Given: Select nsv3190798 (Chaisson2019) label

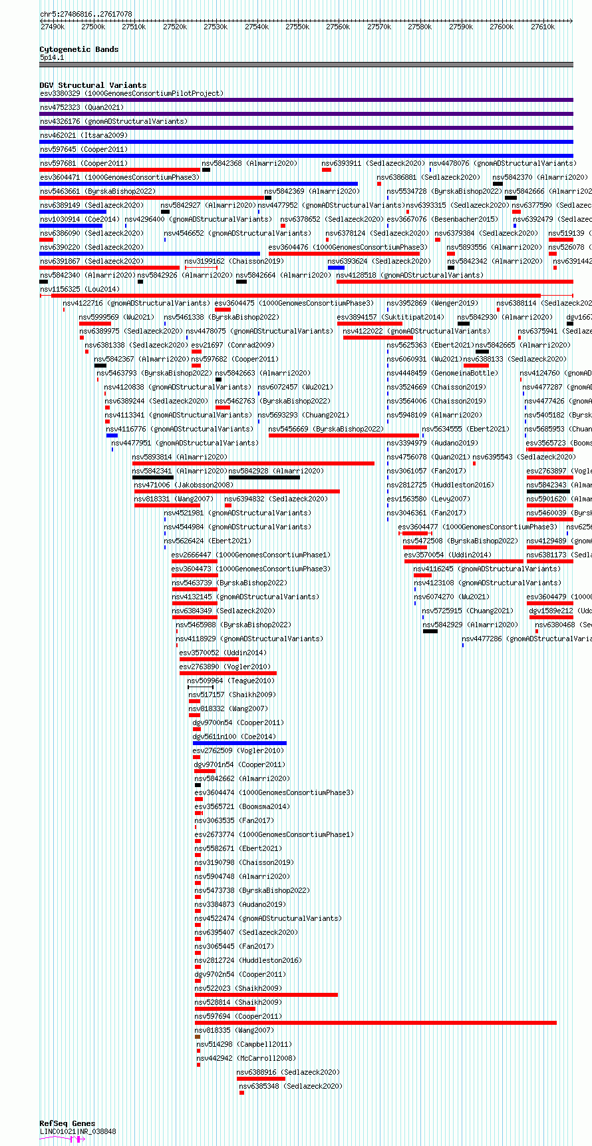Looking at the screenshot, I should 245,862.
